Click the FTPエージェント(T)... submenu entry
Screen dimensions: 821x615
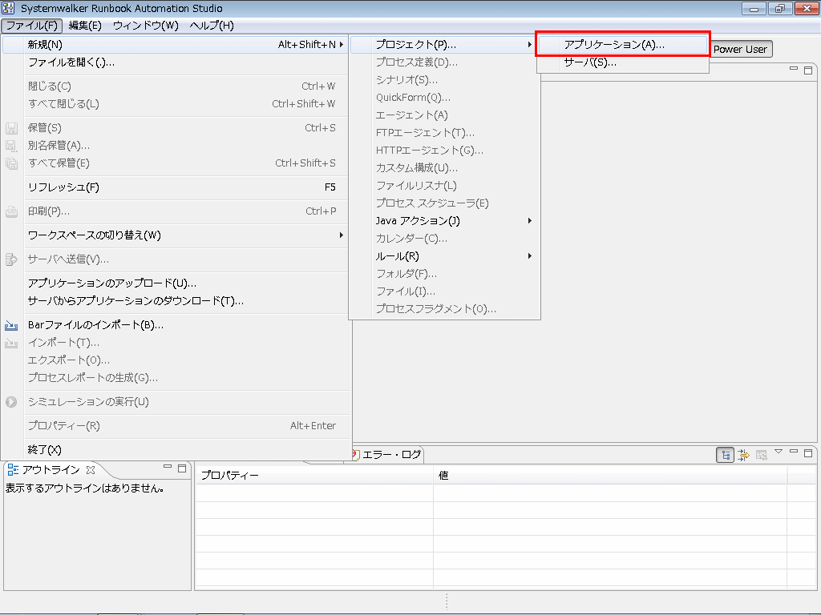click(444, 133)
